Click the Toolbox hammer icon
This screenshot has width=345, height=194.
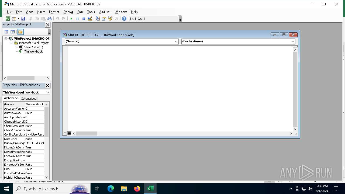[x=116, y=19]
